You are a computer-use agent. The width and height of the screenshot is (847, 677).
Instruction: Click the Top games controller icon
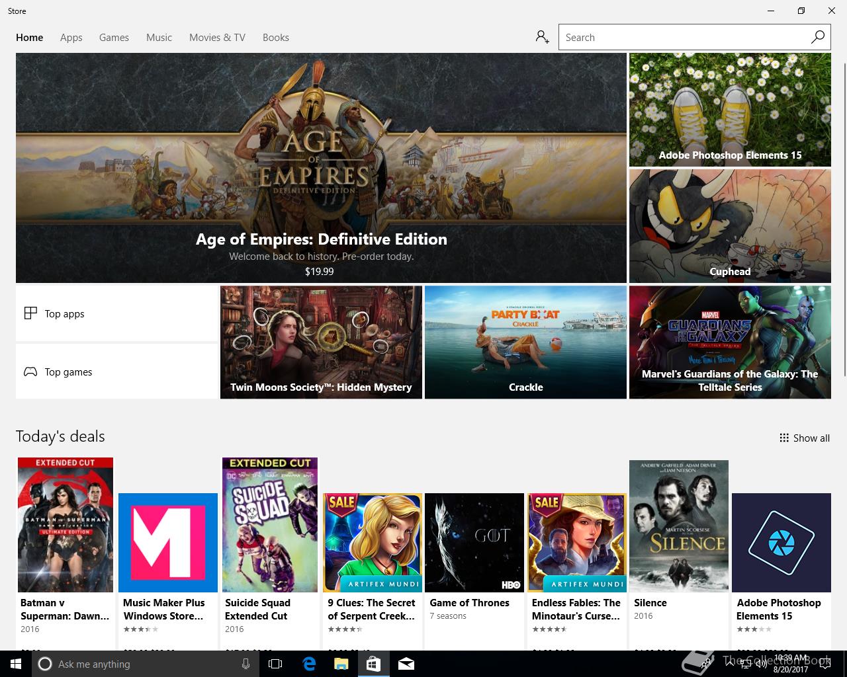click(30, 372)
